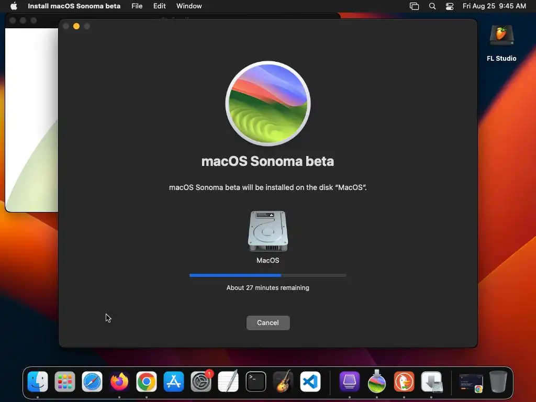Open Control Center in menu bar
The image size is (536, 402).
click(450, 6)
